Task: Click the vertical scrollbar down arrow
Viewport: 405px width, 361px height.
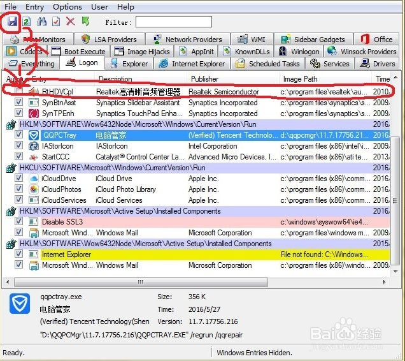Action: click(395, 272)
